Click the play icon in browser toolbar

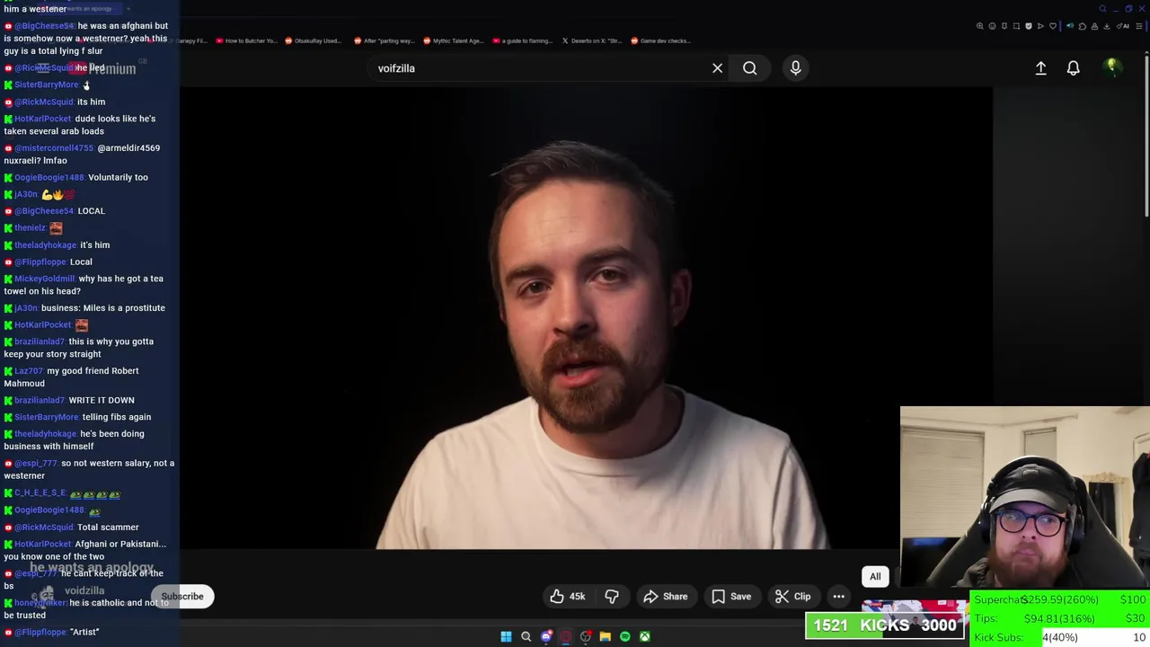coord(1040,26)
